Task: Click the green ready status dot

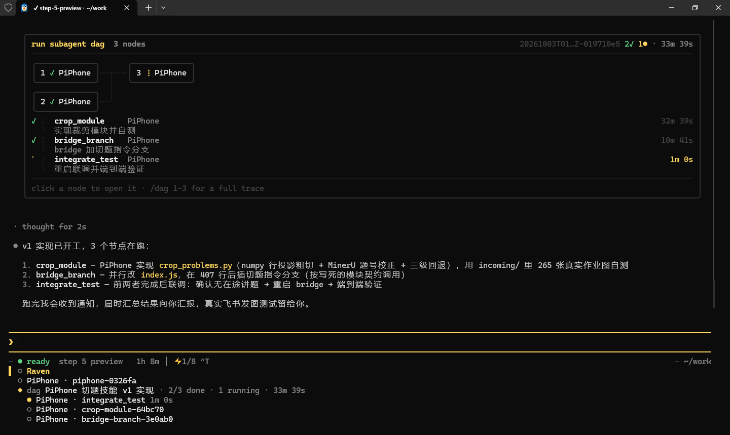Action: pos(20,362)
